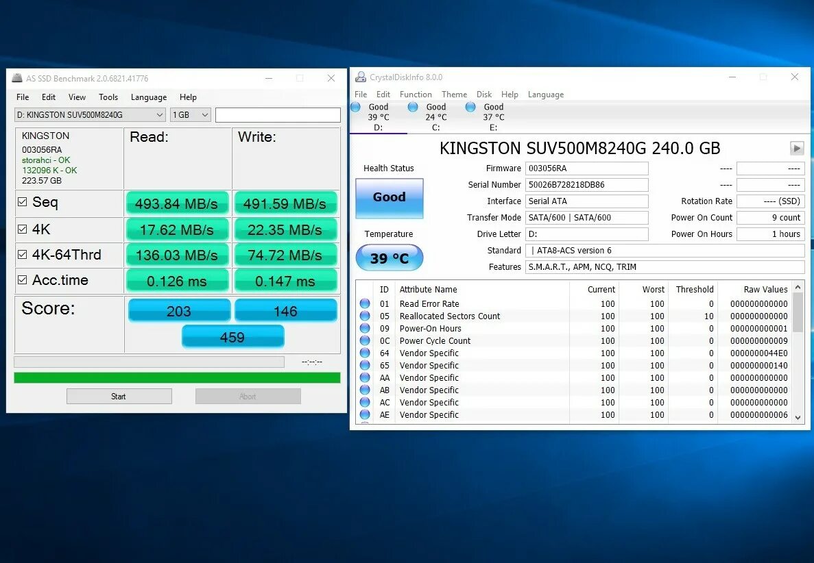The width and height of the screenshot is (814, 563).
Task: Click the scrollbar down arrow in attribute list
Action: tap(798, 417)
